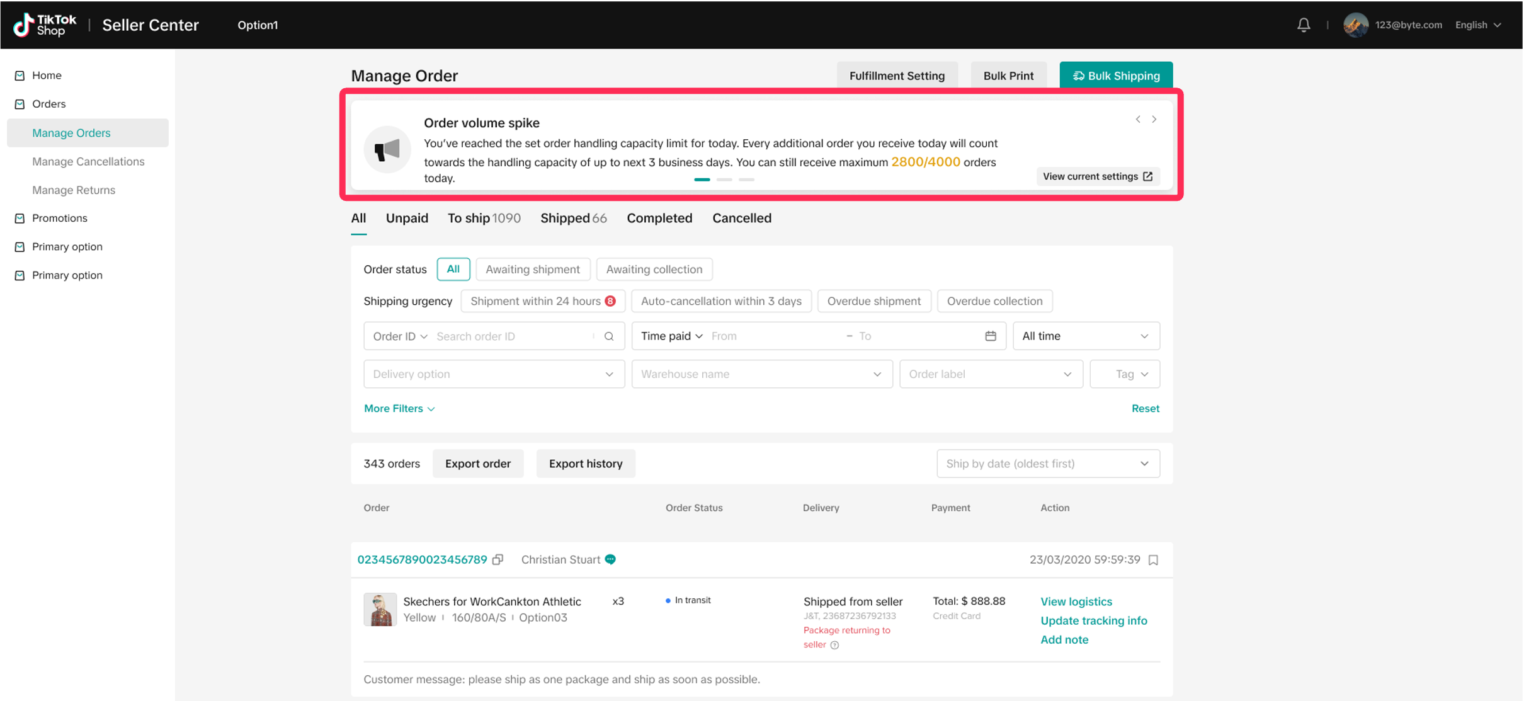Go to next banner with right arrow
Viewport: 1524px width, 701px height.
tap(1154, 119)
